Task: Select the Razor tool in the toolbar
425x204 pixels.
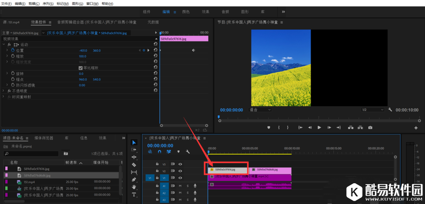Action: coord(134,165)
